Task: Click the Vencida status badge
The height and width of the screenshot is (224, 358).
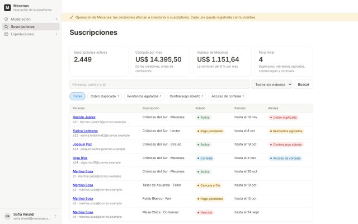Action: point(205,213)
